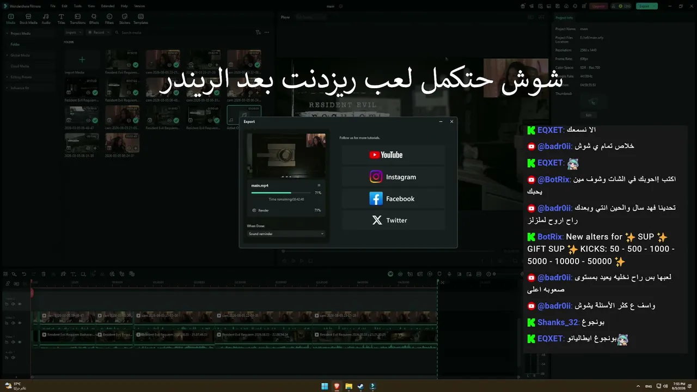This screenshot has height=392, width=697.
Task: Open the Media tab in Filmora
Action: tap(11, 19)
